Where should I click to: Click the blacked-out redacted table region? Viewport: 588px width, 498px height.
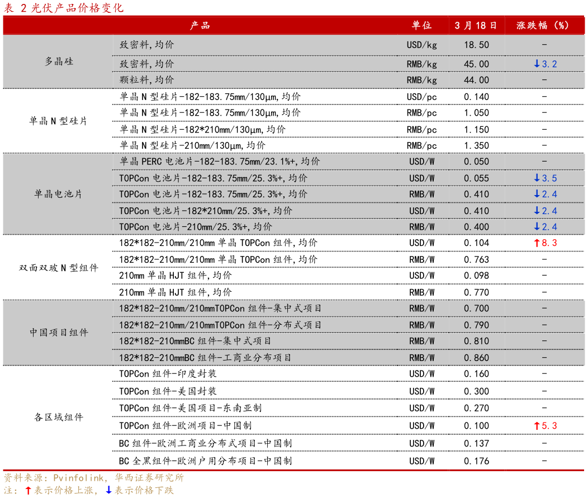click(252, 120)
